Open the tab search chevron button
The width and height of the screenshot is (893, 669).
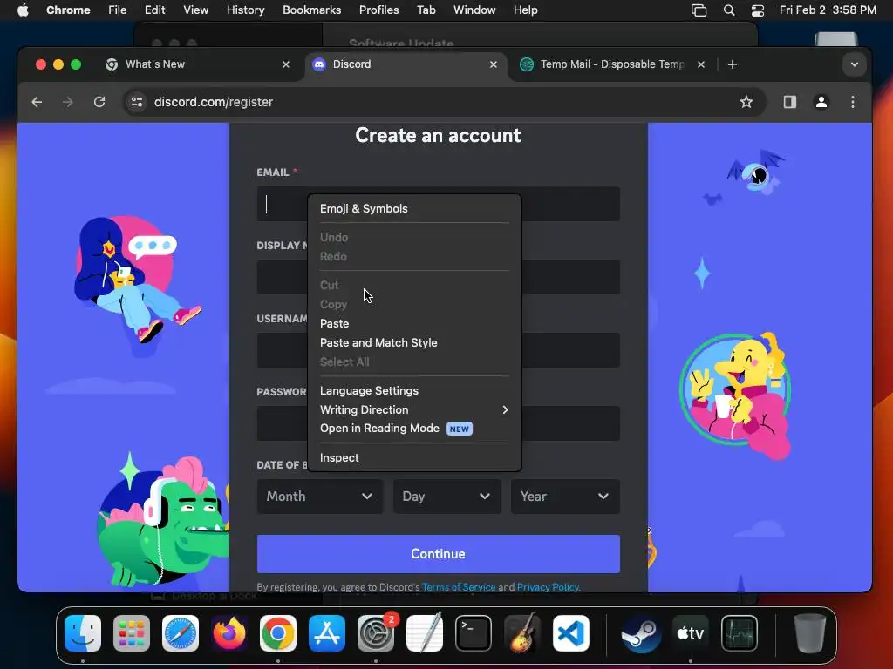point(855,64)
